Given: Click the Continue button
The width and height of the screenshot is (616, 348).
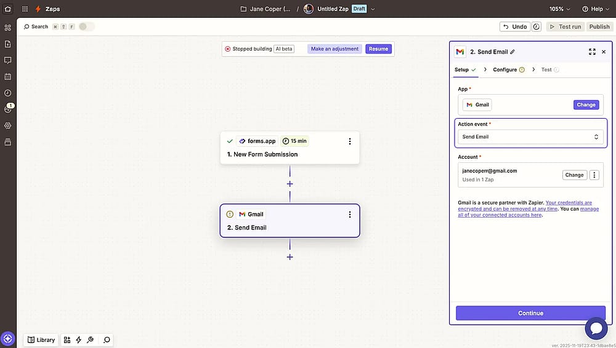Looking at the screenshot, I should click(x=530, y=313).
